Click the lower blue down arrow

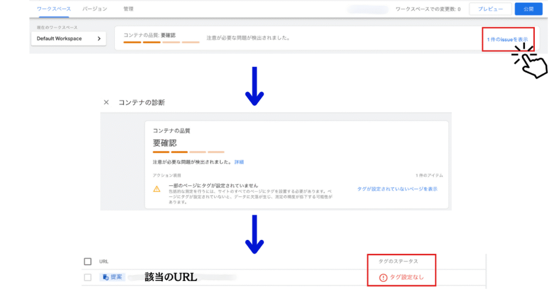point(254,234)
